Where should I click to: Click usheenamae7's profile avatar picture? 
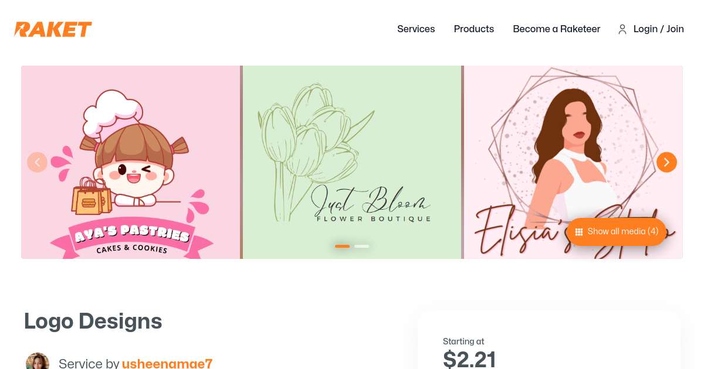click(38, 361)
